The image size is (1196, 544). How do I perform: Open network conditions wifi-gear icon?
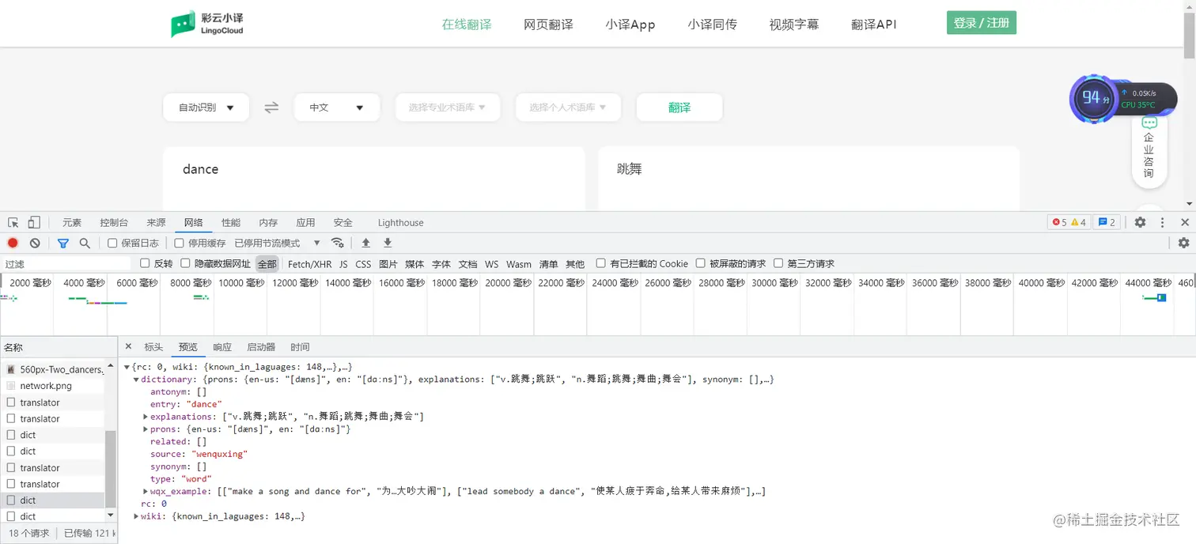pyautogui.click(x=338, y=244)
